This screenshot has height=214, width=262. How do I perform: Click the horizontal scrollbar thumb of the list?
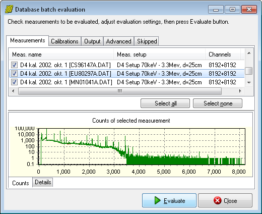[120, 91]
